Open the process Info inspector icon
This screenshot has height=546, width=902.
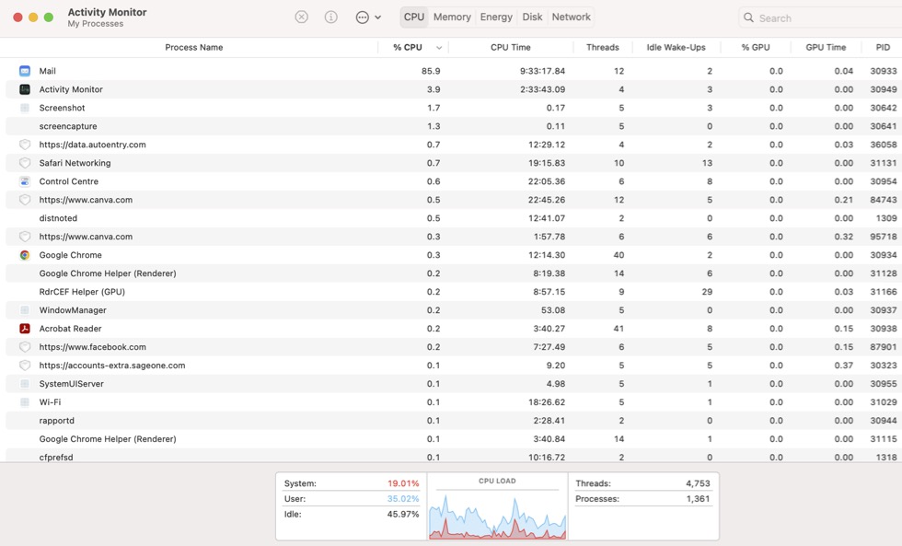point(330,17)
